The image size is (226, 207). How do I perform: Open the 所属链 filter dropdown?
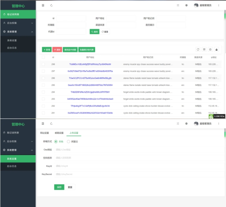[71, 25]
